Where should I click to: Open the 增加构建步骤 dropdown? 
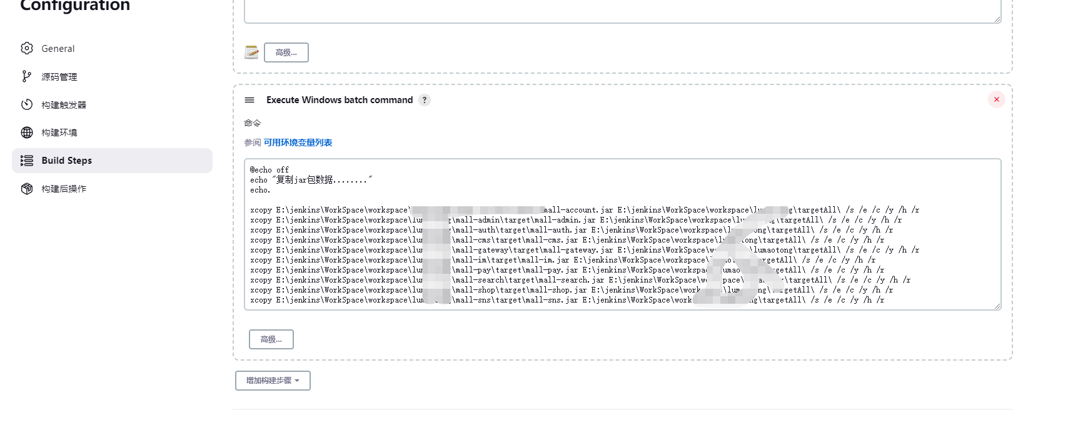point(273,381)
